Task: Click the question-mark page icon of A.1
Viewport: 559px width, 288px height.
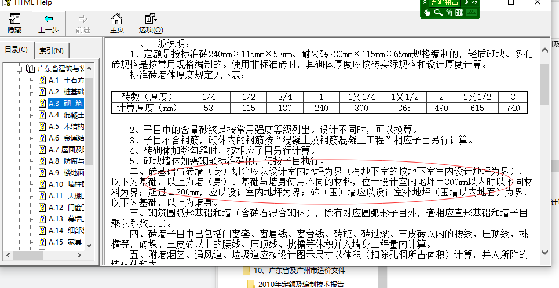Action: 42,80
